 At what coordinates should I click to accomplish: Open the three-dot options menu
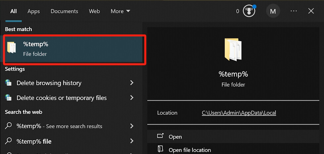click(294, 11)
